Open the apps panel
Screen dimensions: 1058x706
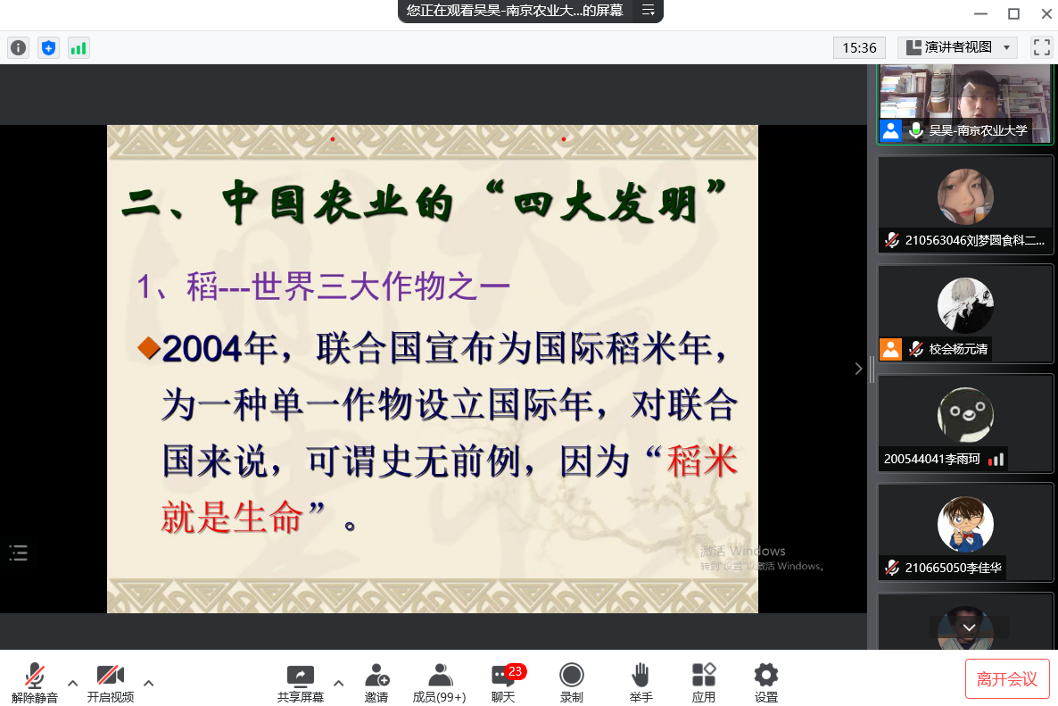click(x=704, y=683)
